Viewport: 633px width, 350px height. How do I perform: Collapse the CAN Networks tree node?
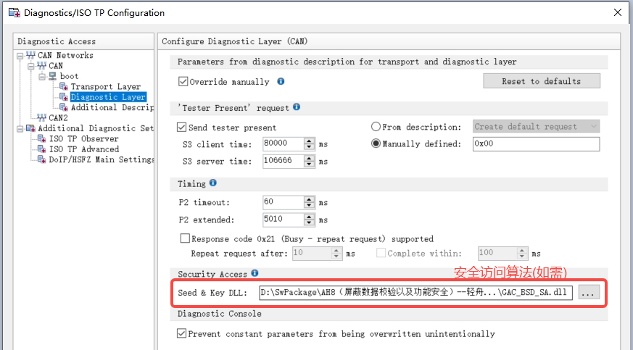tap(20, 56)
